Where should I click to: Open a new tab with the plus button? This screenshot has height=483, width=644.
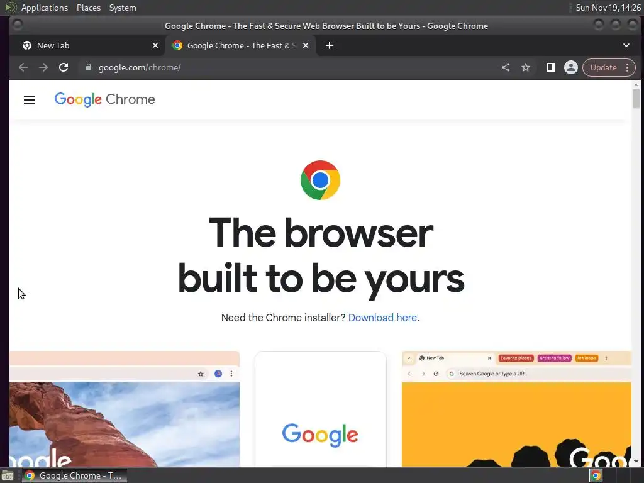(x=330, y=45)
